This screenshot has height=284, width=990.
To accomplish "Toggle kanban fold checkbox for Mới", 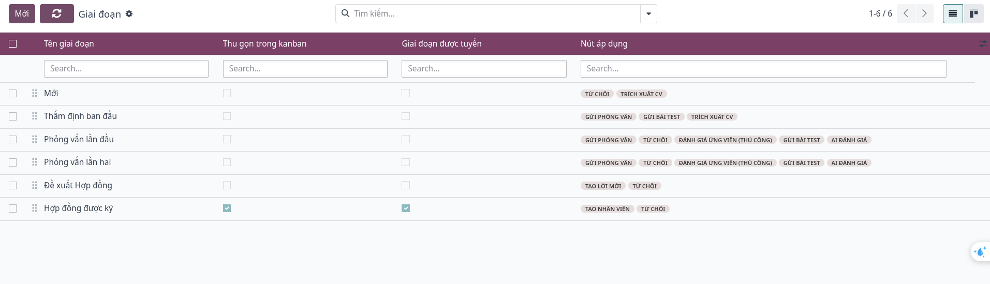I will pyautogui.click(x=227, y=93).
